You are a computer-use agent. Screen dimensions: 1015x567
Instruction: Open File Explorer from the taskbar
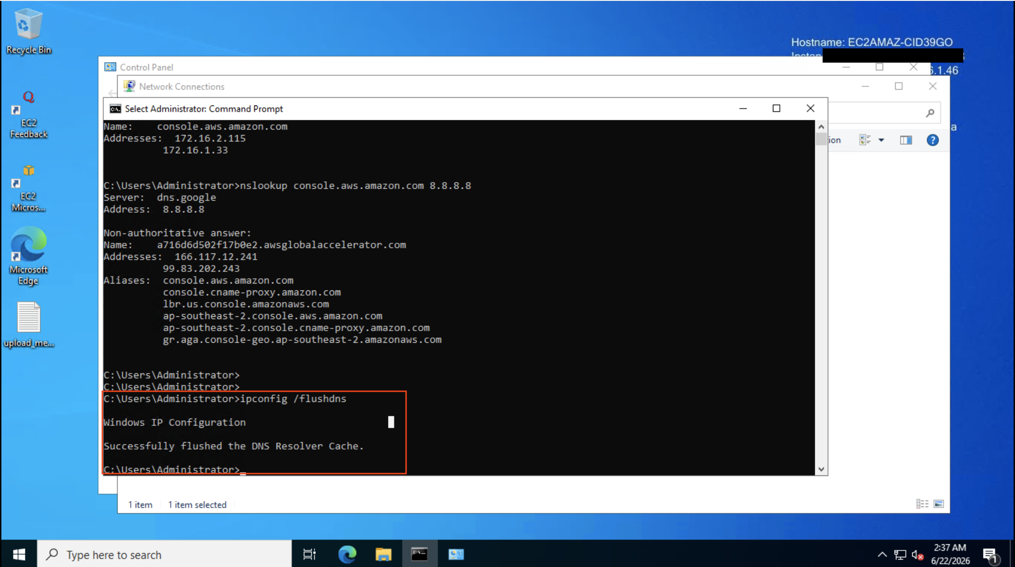[x=383, y=554]
